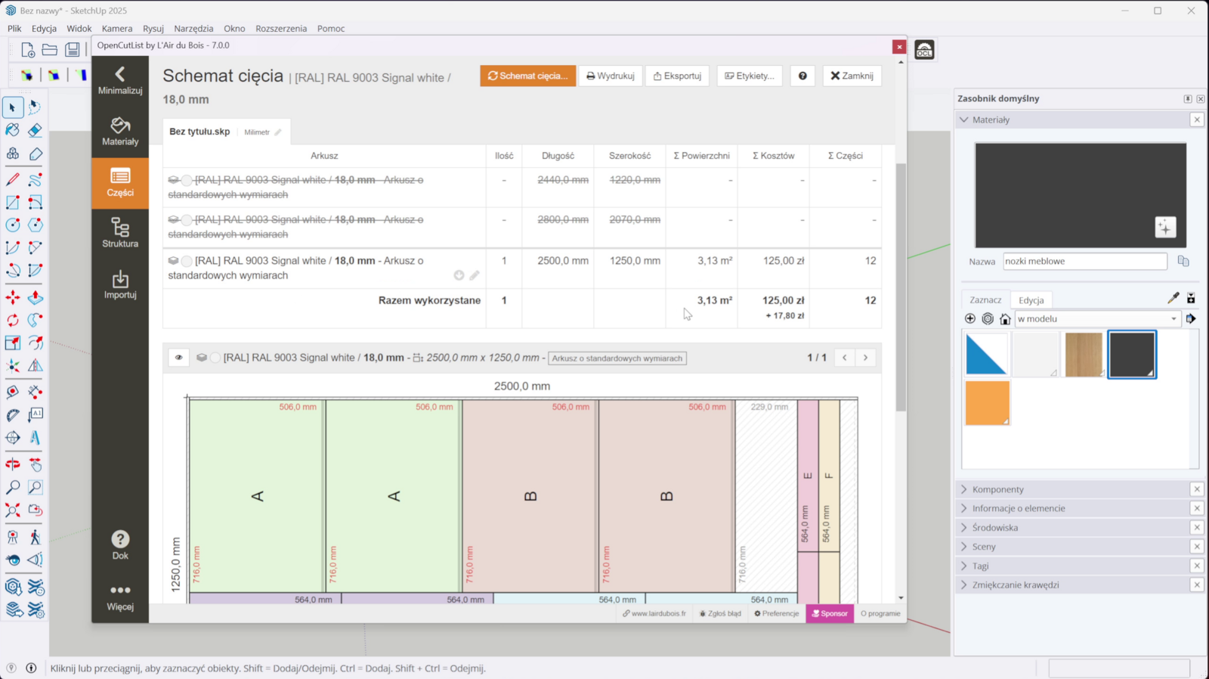
Task: Click the OpenCutList OCL toolbar icon
Action: tap(924, 50)
